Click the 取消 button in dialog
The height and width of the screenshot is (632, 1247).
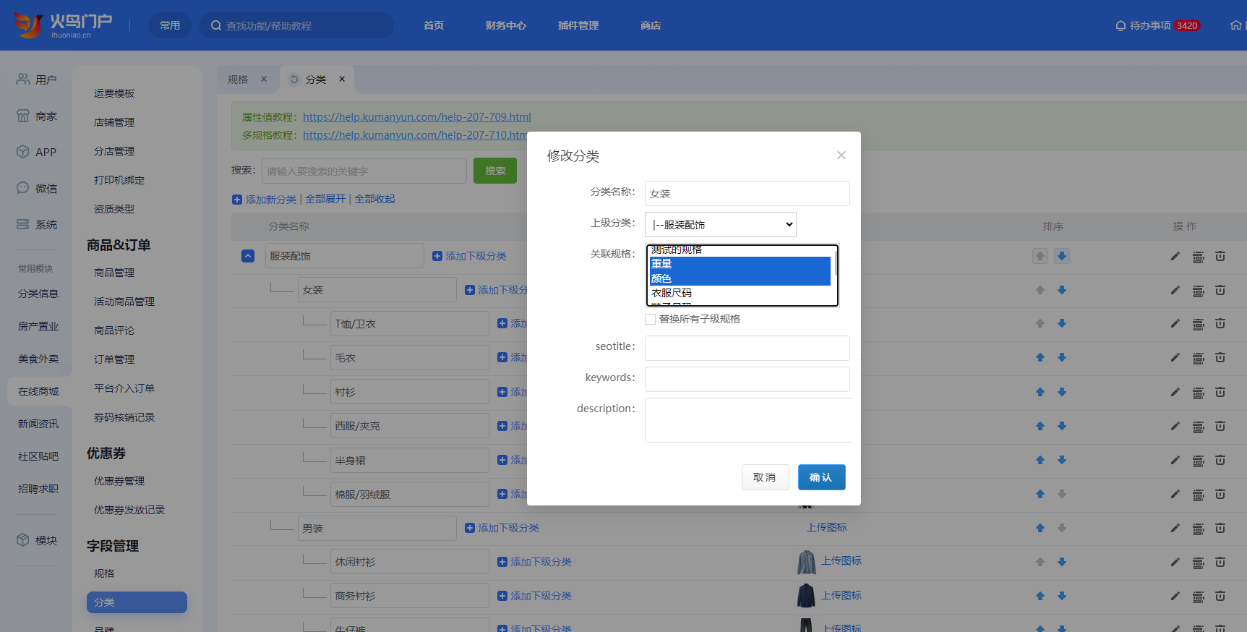766,477
